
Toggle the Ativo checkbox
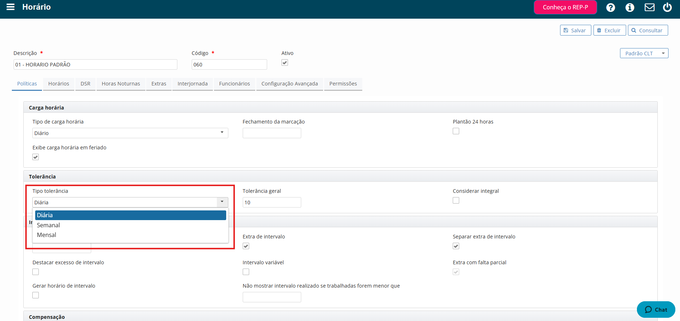[x=285, y=62]
